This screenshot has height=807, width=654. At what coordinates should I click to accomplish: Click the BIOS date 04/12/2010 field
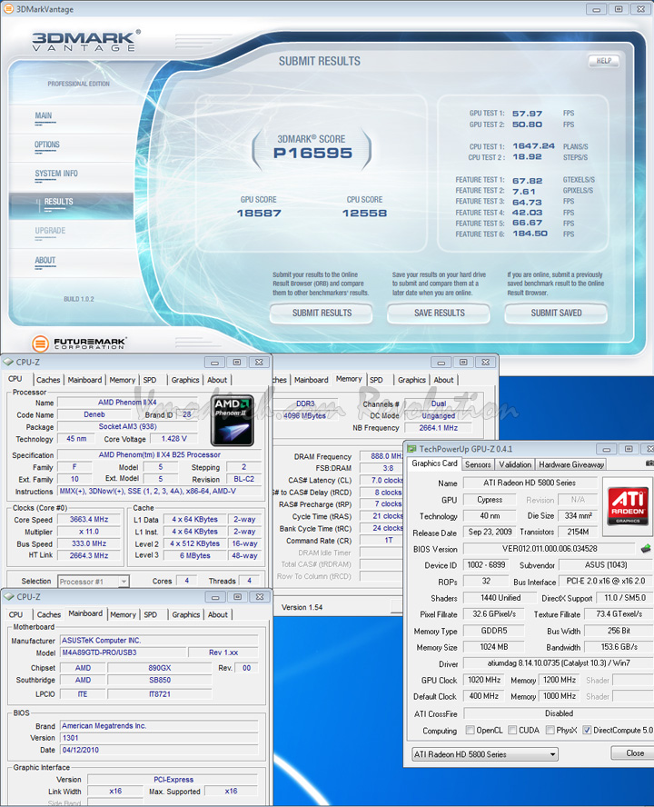159,750
